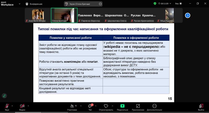Click the Выйти leave meeting button

(201, 107)
